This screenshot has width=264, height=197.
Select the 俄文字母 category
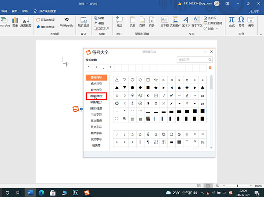coord(96,139)
